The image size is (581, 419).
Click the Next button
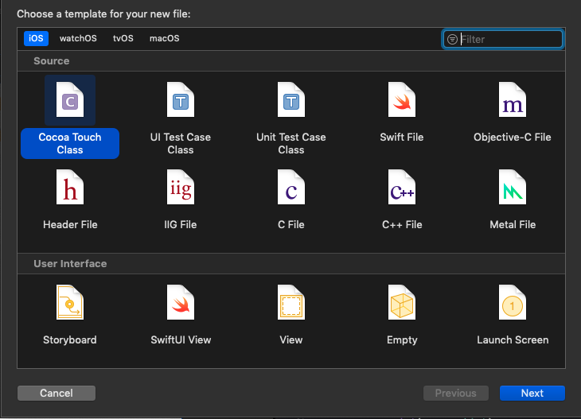(x=532, y=393)
